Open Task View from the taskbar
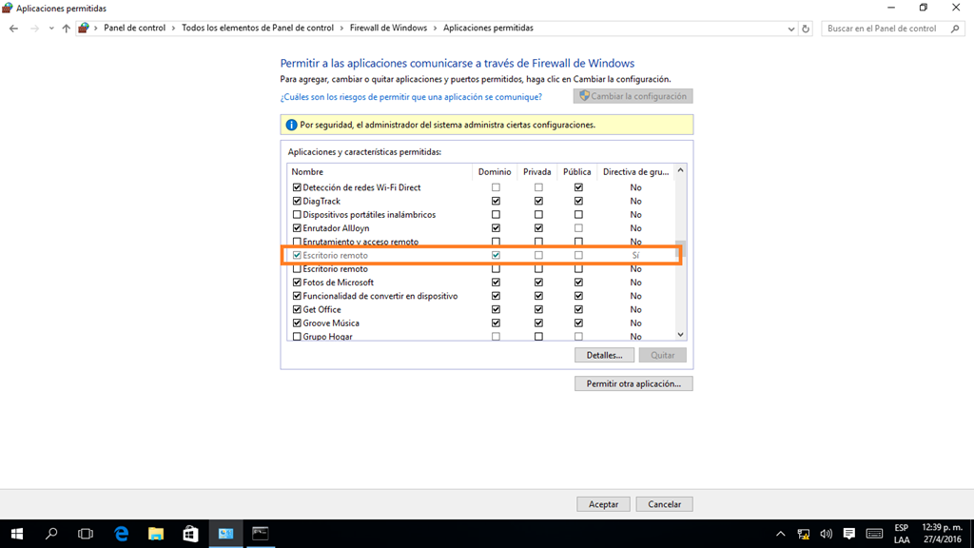Viewport: 974px width, 548px height. point(86,533)
